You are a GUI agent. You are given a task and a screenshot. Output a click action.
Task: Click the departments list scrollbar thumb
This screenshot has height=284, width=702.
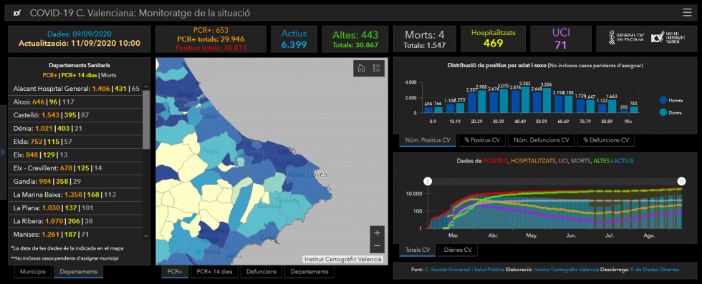[146, 119]
